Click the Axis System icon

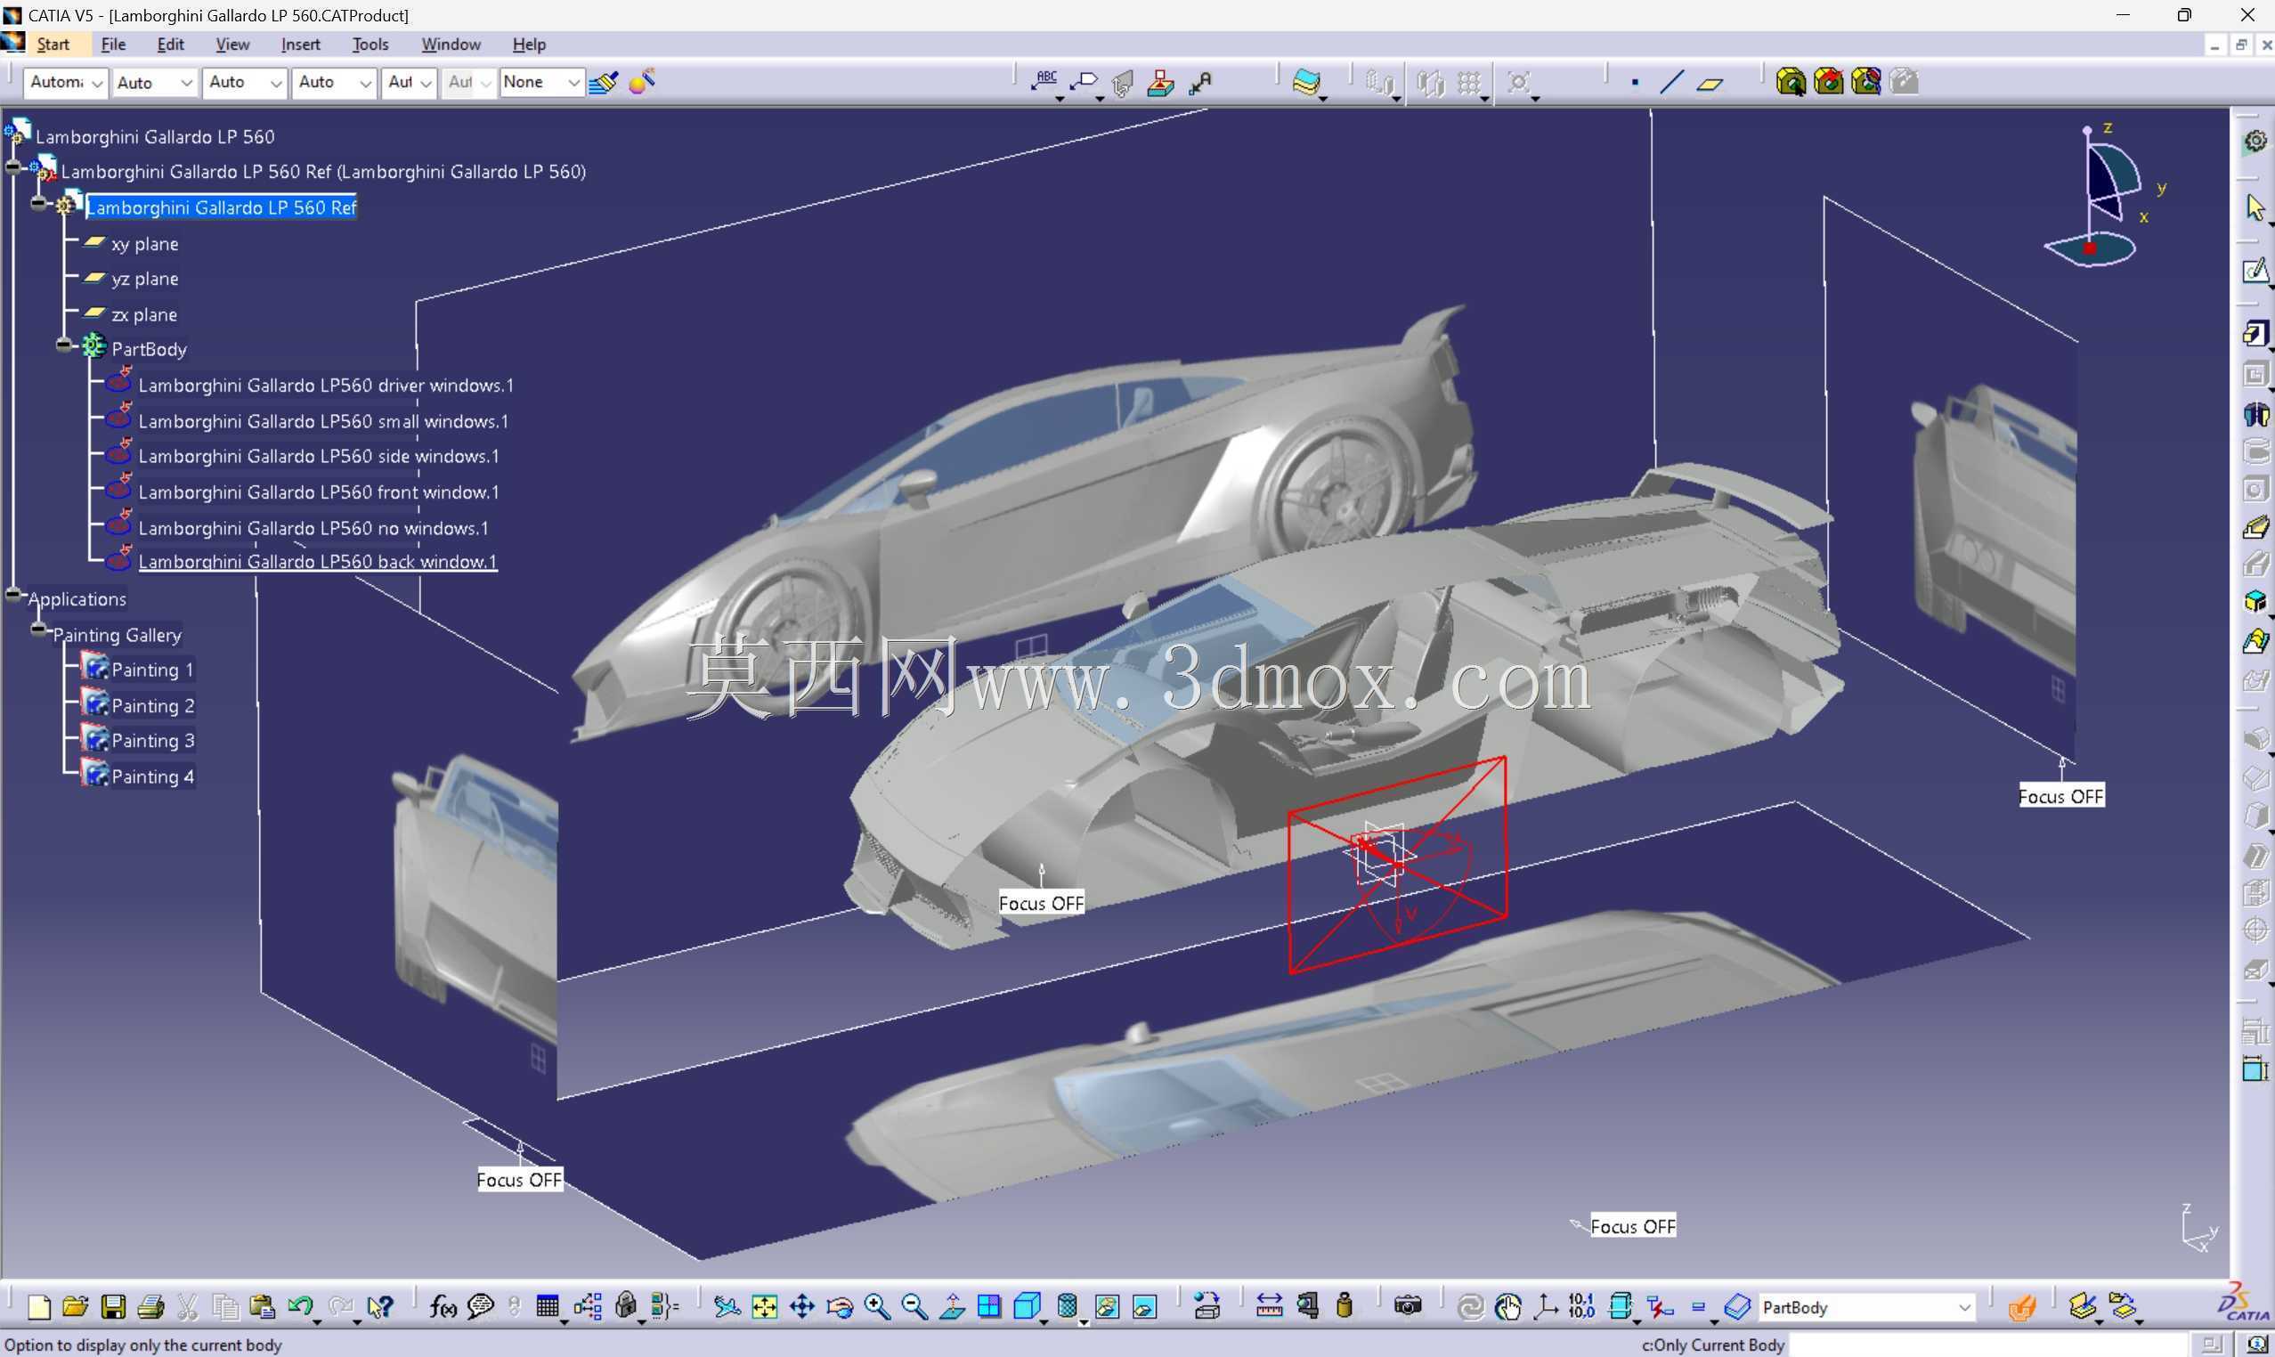[1546, 1307]
